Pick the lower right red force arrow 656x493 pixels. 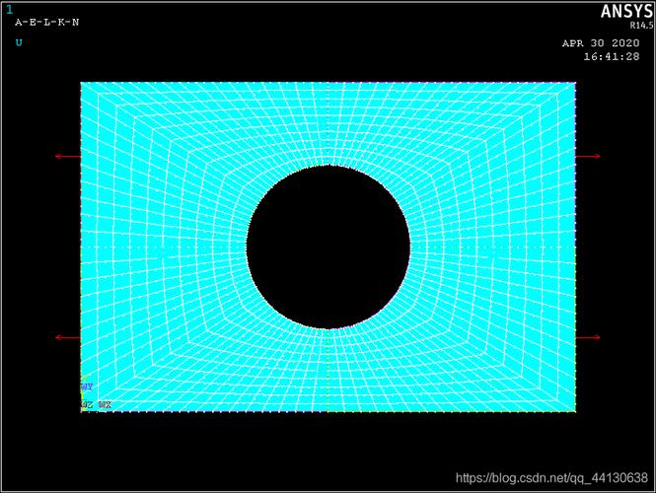pos(588,337)
